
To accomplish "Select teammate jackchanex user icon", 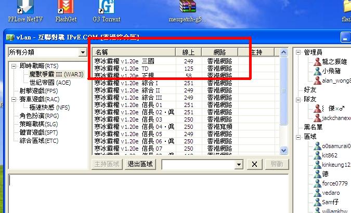I will 317,118.
